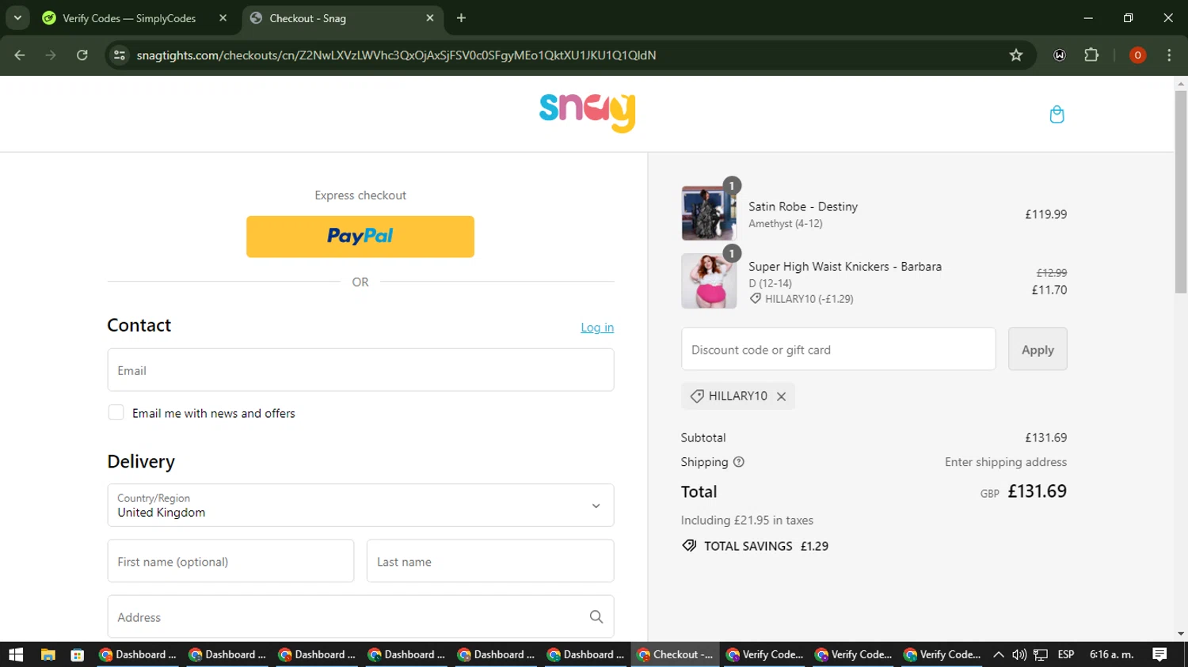Click the network tray icon
1188x667 pixels.
[x=1041, y=654]
